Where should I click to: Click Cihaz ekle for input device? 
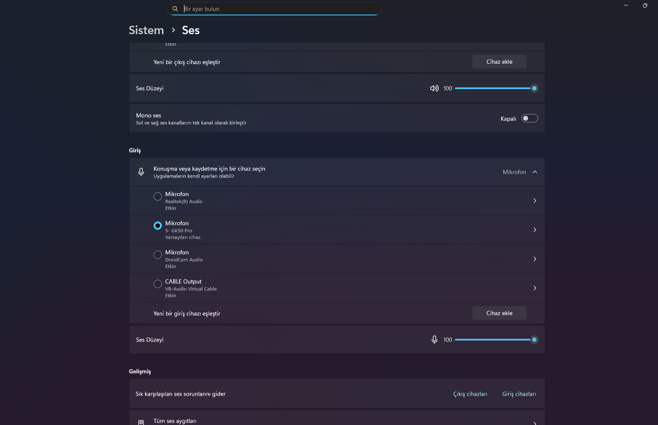pos(499,313)
